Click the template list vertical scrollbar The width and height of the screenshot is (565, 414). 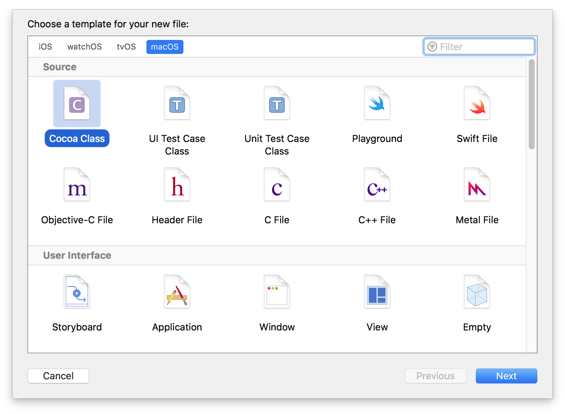point(532,104)
